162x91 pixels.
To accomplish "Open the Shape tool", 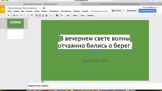I will point(46,15).
